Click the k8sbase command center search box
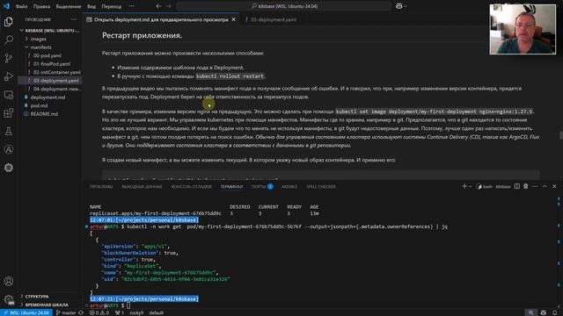The image size is (563, 316). pyautogui.click(x=283, y=6)
